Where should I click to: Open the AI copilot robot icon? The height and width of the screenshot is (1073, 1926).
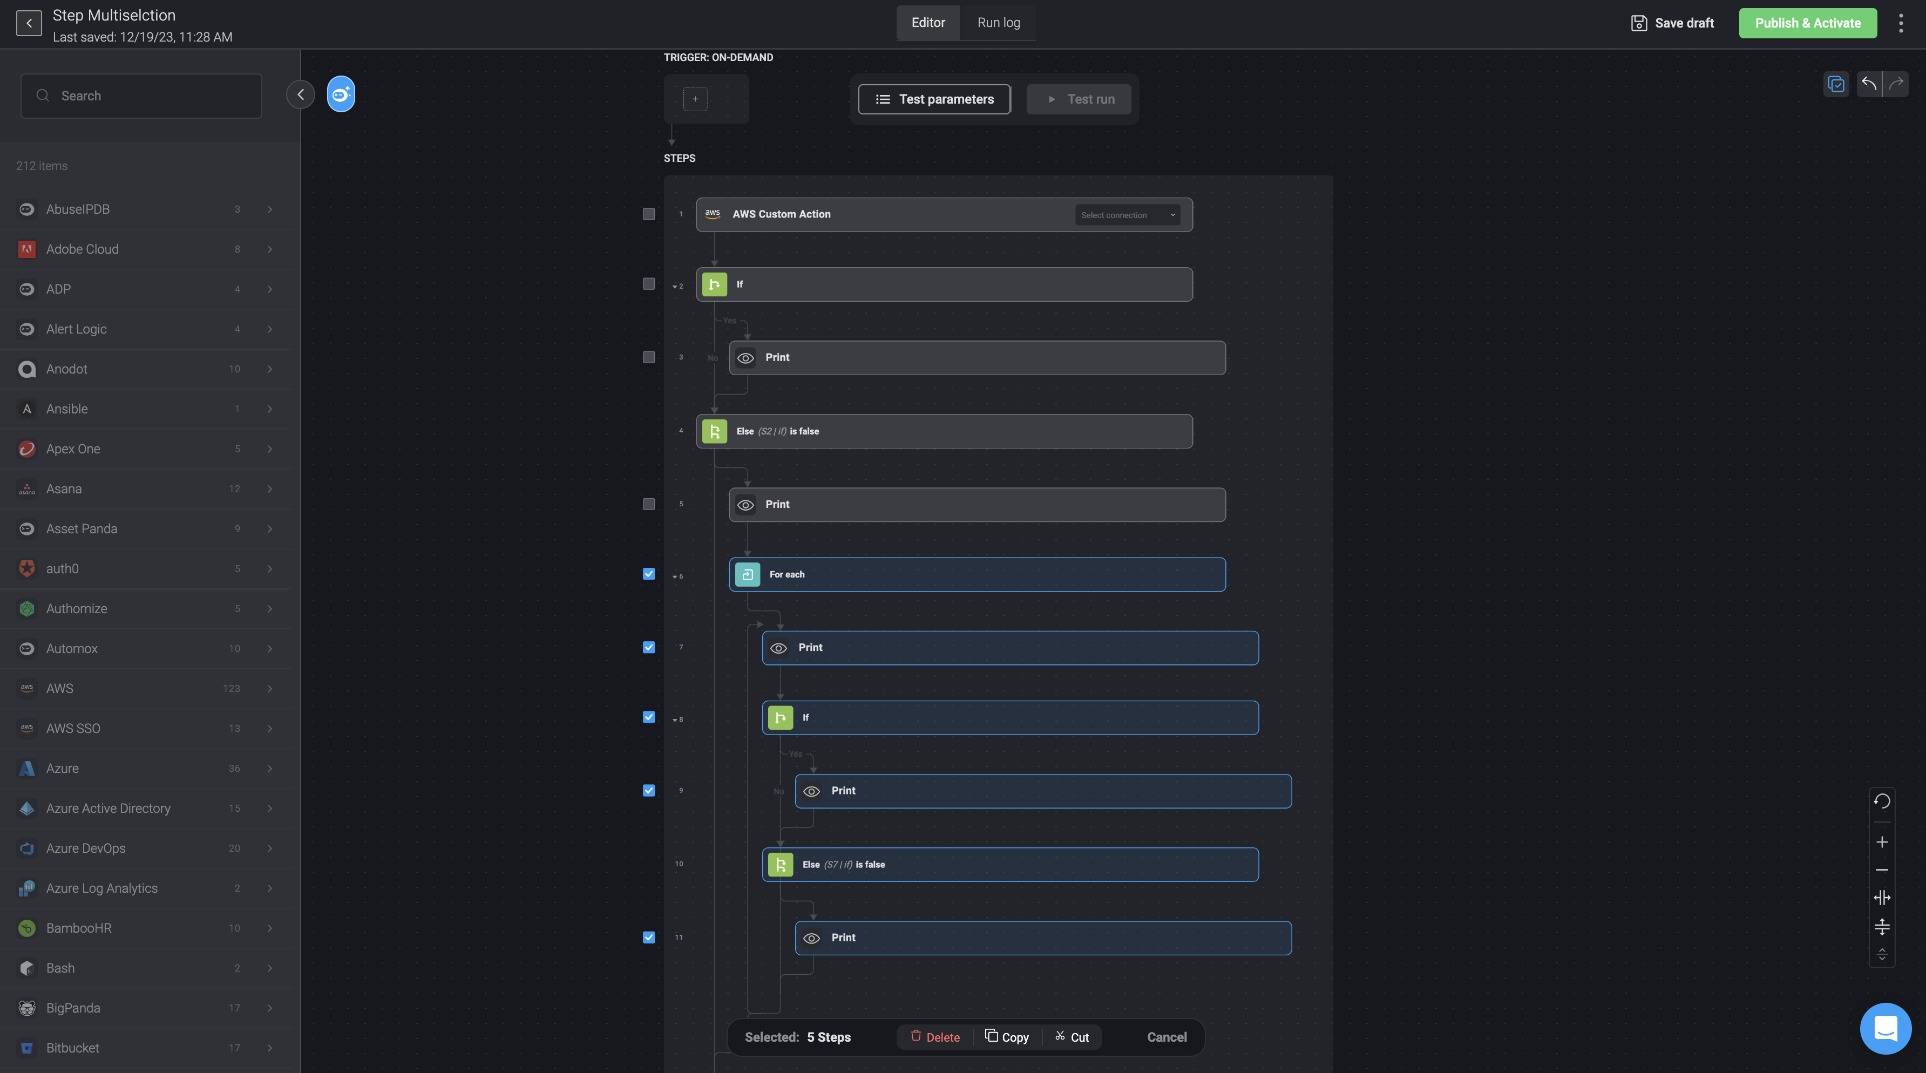tap(341, 94)
